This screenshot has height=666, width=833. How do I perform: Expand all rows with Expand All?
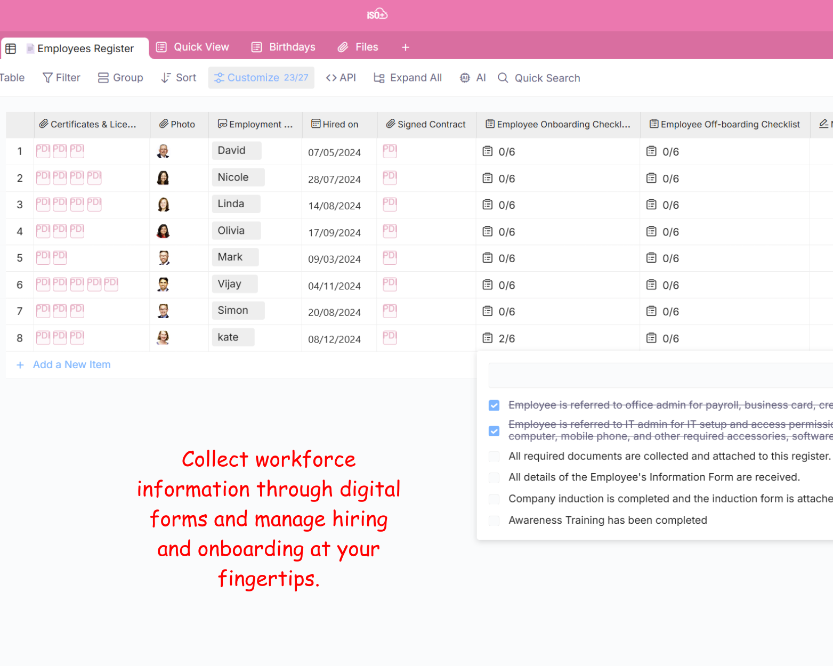pos(408,78)
